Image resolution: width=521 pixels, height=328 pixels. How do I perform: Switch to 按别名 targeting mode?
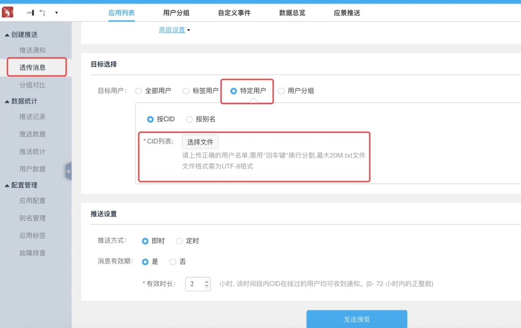189,119
